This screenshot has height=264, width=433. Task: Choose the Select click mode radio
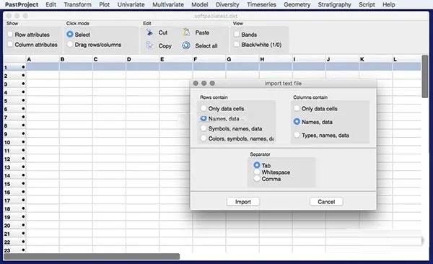70,34
